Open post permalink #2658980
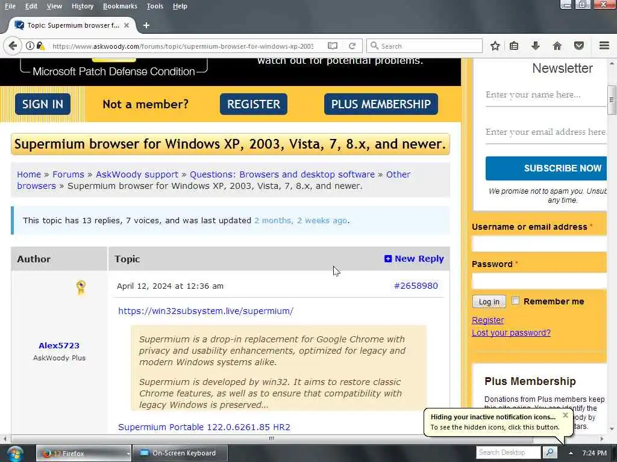Image resolution: width=617 pixels, height=462 pixels. point(416,286)
